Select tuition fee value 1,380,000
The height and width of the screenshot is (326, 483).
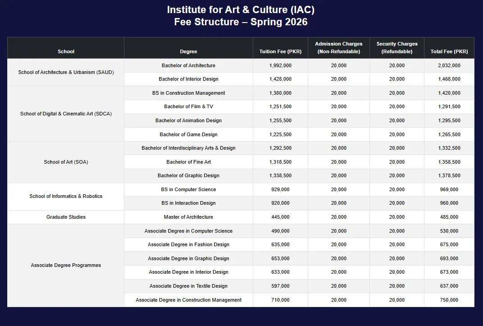point(280,93)
